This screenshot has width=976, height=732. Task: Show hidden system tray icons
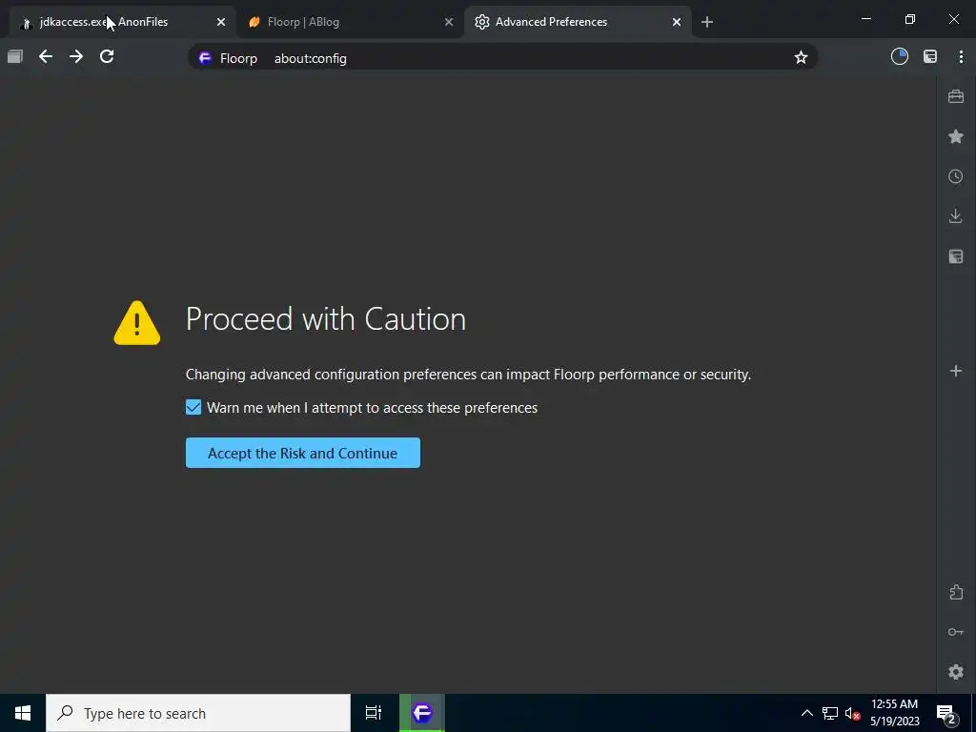pos(806,713)
